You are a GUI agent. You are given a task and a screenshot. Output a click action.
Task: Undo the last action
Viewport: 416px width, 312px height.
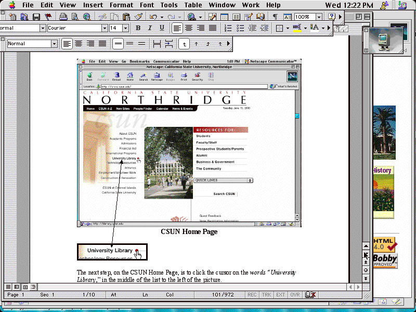[x=153, y=17]
